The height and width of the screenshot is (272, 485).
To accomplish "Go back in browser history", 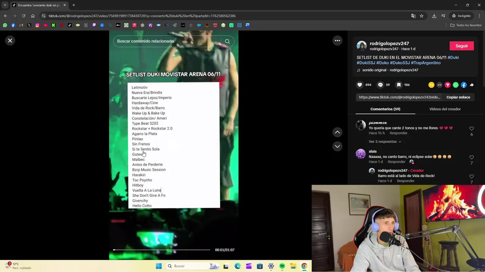I will click(x=5, y=16).
